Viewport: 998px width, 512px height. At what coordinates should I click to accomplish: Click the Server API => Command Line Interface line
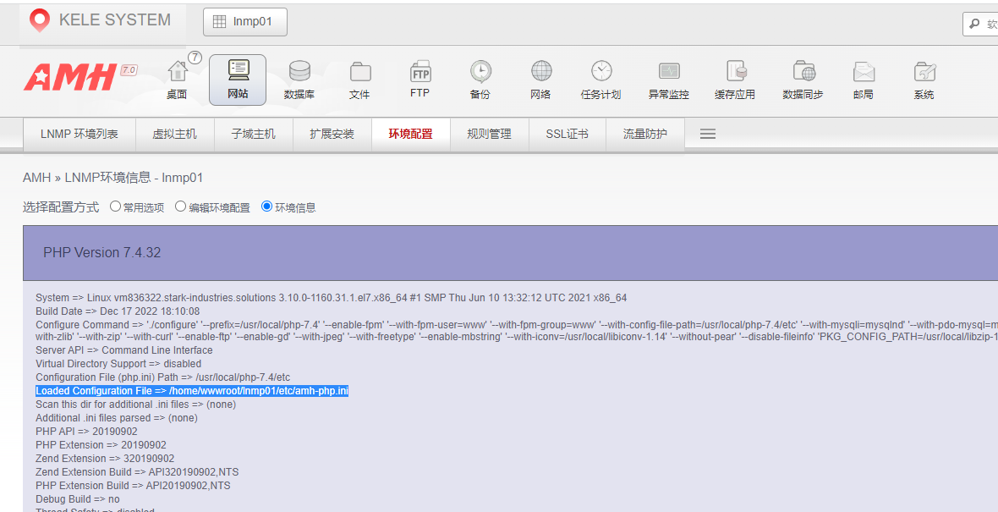click(x=124, y=350)
